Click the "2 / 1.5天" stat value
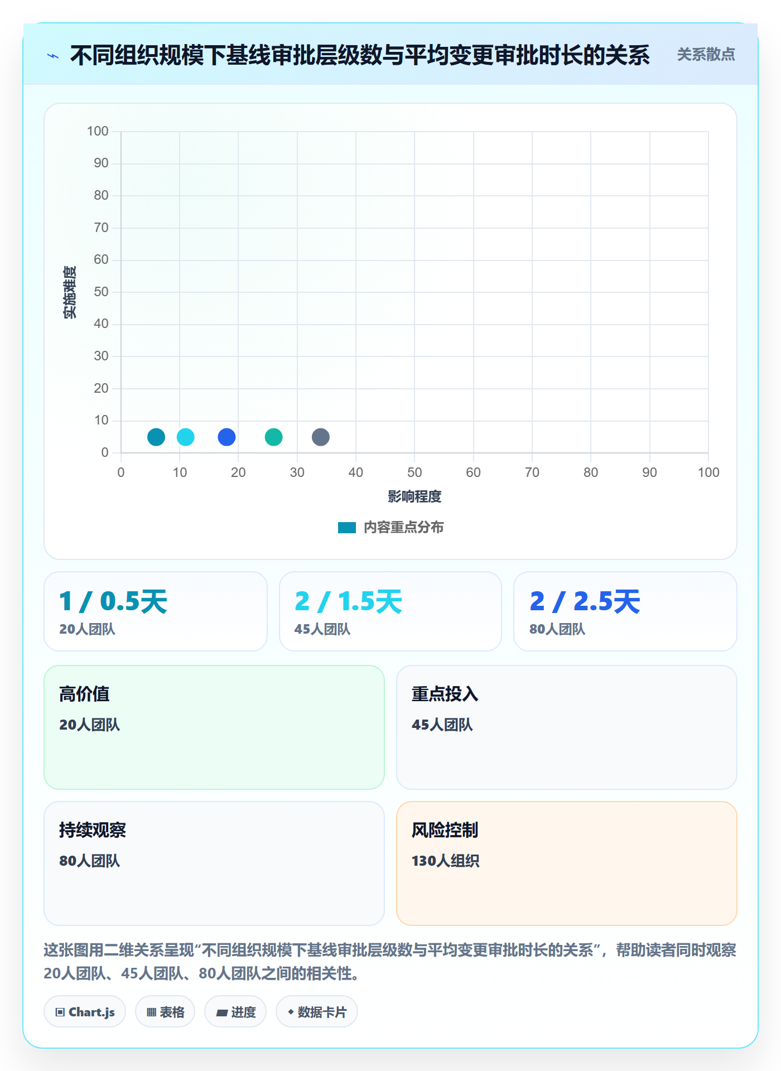This screenshot has width=781, height=1071. coord(348,602)
